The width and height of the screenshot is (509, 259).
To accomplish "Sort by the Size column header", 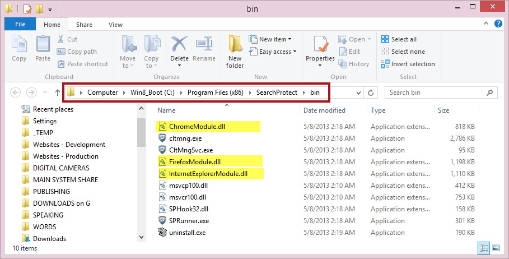I will tap(443, 110).
